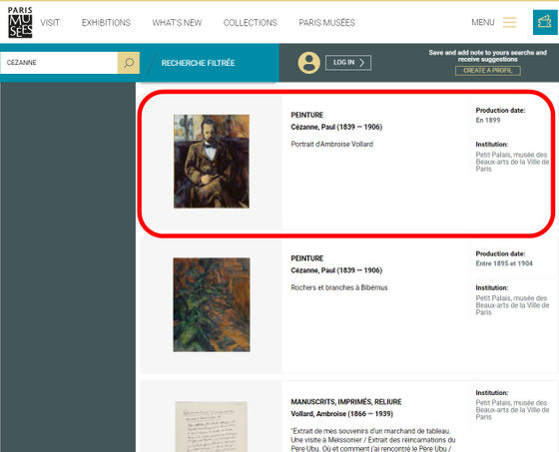Screen dimensions: 559x452
Task: Click the arrow inside Log In button
Action: 361,63
